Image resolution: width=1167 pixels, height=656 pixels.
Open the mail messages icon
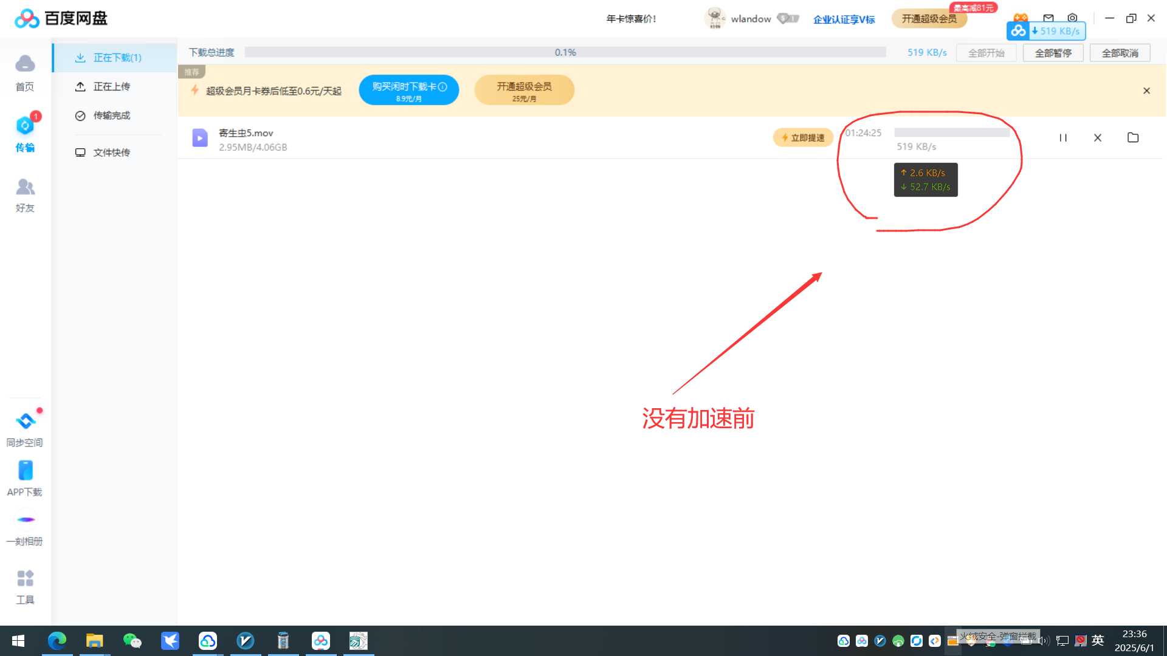point(1048,18)
